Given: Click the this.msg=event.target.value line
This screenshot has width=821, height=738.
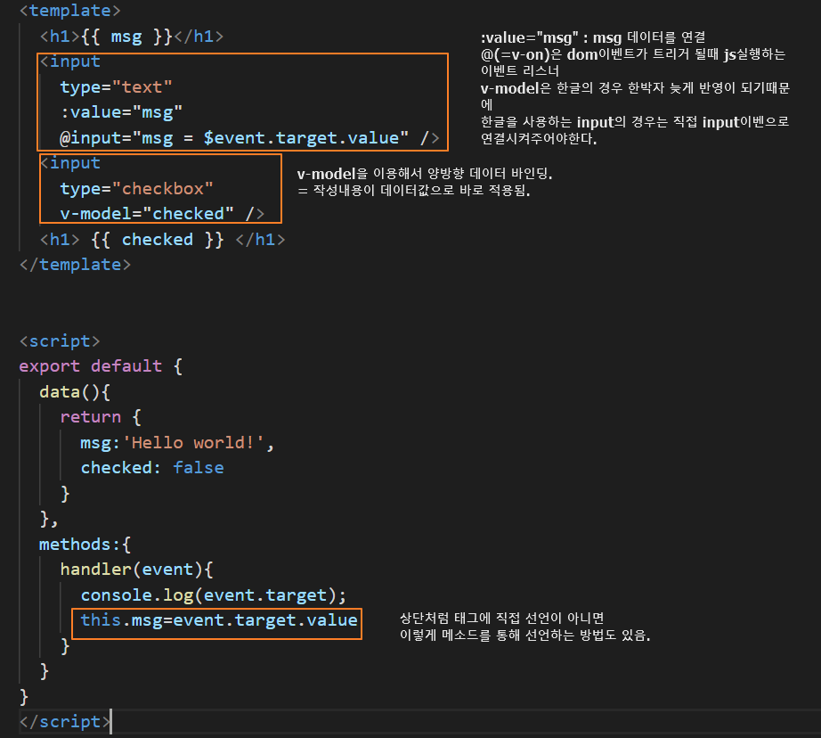Looking at the screenshot, I should tap(219, 620).
